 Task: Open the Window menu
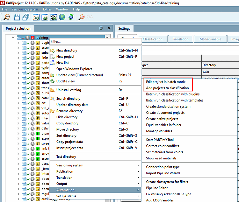pos(62,9)
